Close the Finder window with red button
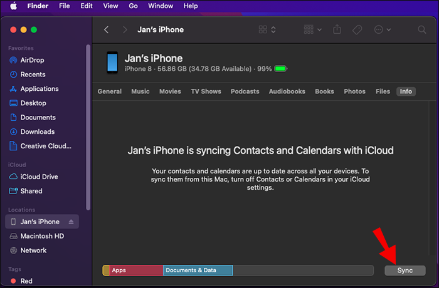 click(x=13, y=29)
